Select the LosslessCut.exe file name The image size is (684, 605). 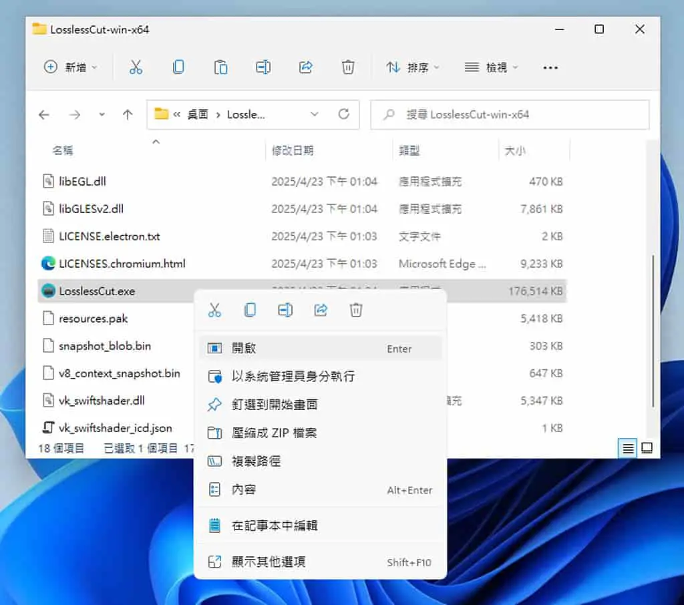pos(97,291)
